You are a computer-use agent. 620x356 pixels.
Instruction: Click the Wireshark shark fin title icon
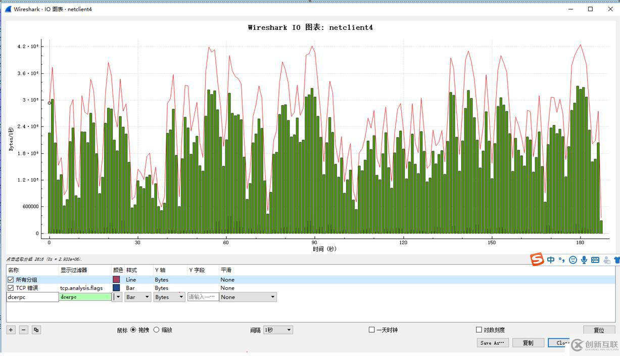[x=8, y=9]
